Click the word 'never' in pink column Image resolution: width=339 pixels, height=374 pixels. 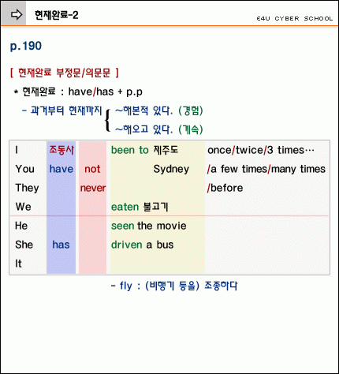coord(93,188)
